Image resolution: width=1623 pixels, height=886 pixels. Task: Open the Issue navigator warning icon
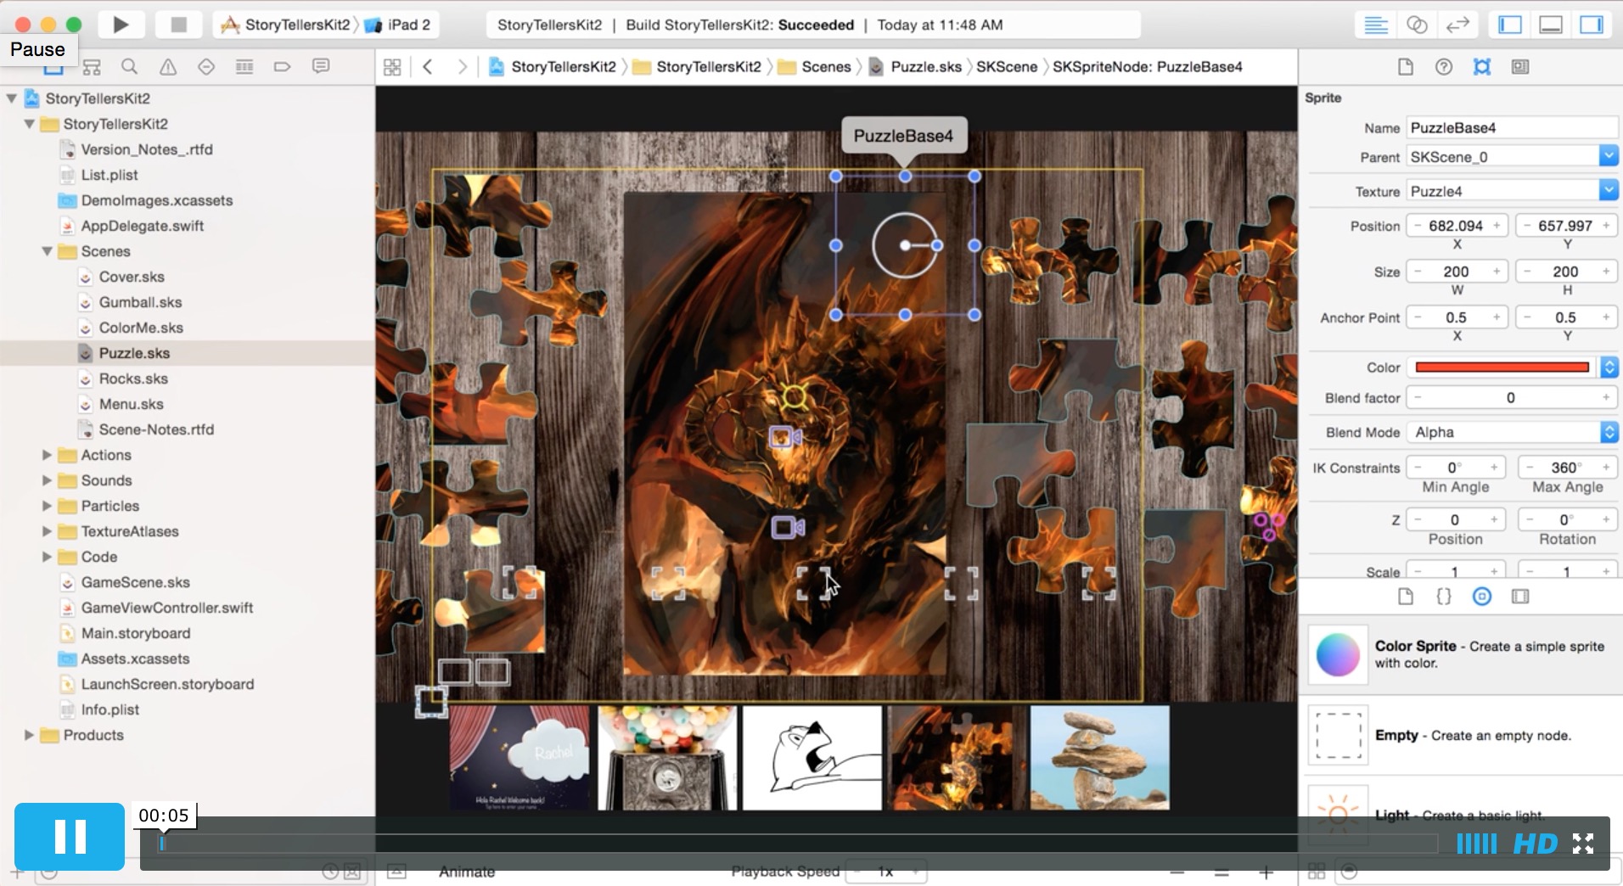click(x=168, y=67)
